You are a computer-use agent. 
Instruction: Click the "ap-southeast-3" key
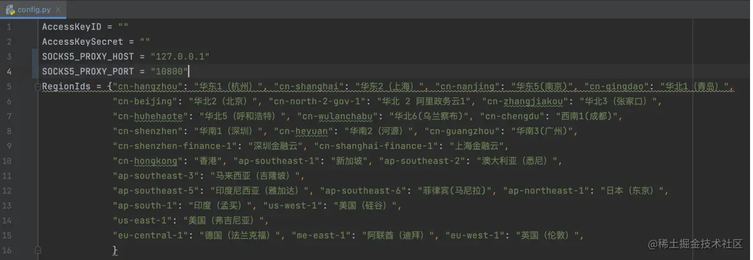tap(156, 175)
